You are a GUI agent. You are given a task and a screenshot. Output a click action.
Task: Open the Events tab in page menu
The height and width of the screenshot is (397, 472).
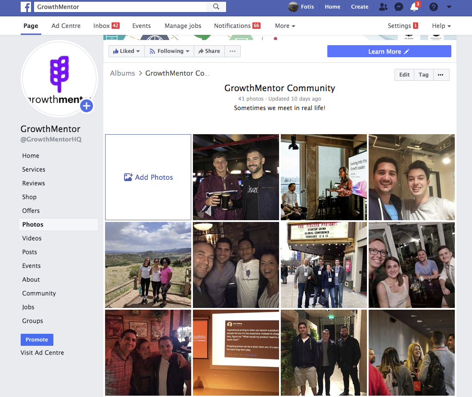click(142, 26)
